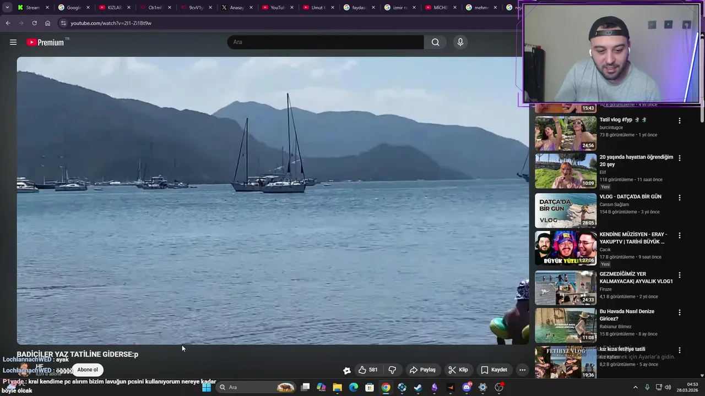Start voice search with microphone icon
This screenshot has height=396, width=705.
[460, 42]
